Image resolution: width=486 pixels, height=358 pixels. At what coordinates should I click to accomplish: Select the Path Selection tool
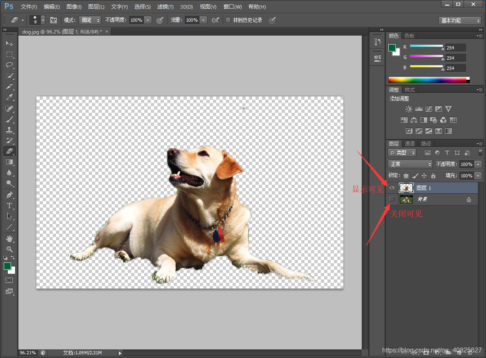coord(9,216)
